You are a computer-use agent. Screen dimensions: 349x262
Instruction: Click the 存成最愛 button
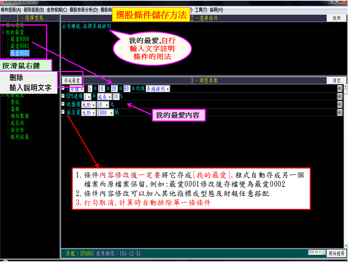pyautogui.click(x=72, y=80)
